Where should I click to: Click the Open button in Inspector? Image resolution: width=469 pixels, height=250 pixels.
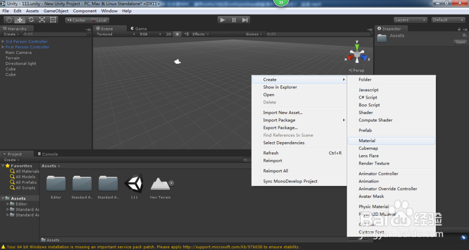(461, 42)
